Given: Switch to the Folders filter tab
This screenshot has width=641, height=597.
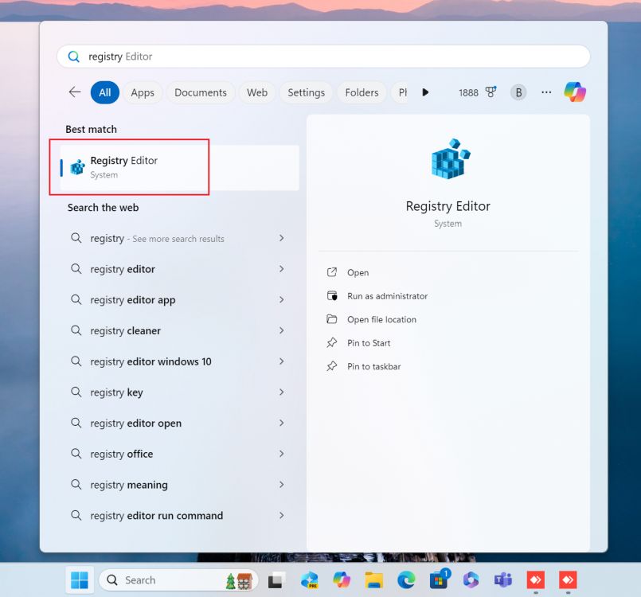Looking at the screenshot, I should [362, 93].
